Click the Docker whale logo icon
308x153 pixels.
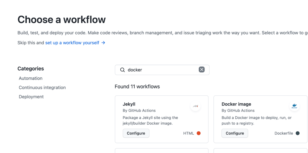[x=294, y=106]
